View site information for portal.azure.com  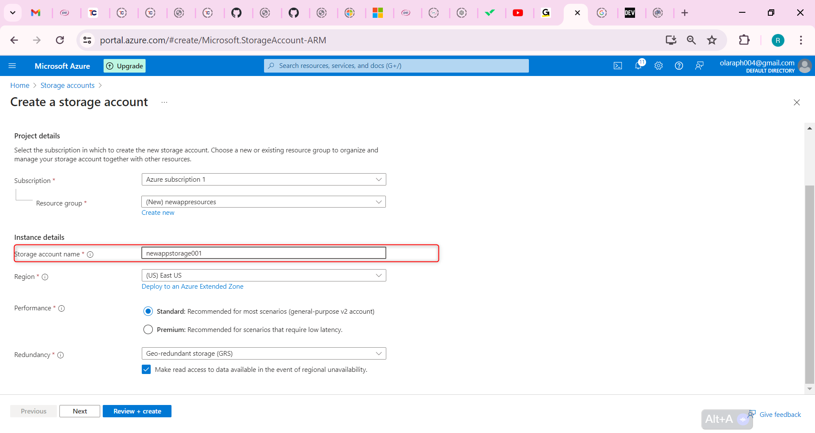(x=87, y=40)
